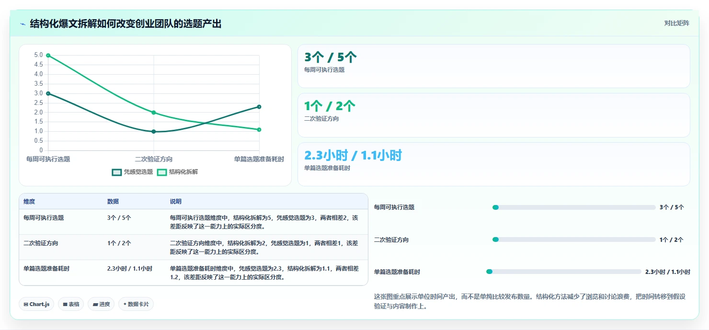The image size is (709, 330).
Task: Click progress value '1个 / 2个'
Action: point(672,239)
